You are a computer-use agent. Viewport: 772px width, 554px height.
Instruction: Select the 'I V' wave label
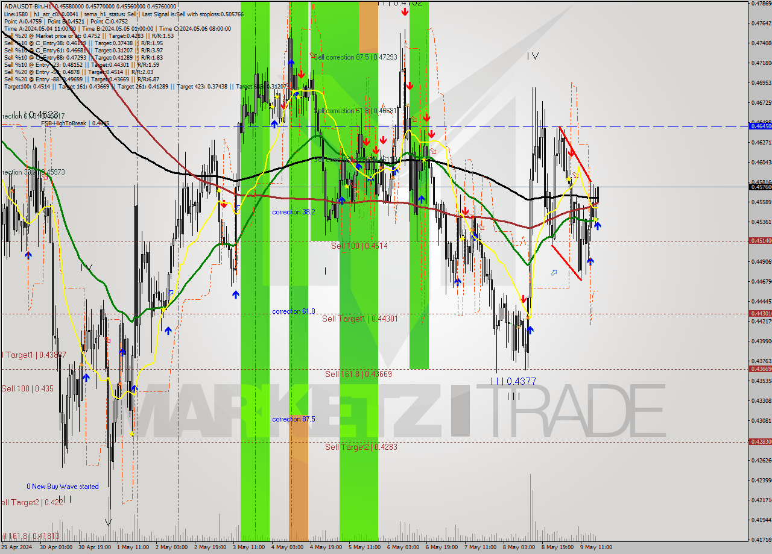point(533,56)
